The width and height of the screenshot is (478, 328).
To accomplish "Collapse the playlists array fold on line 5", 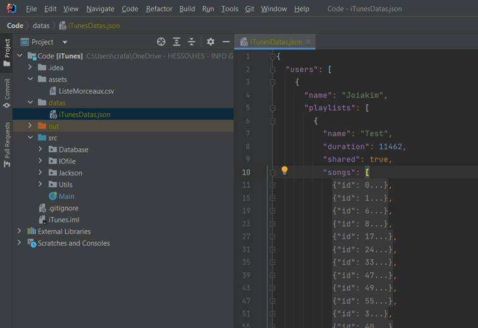I will 273,108.
